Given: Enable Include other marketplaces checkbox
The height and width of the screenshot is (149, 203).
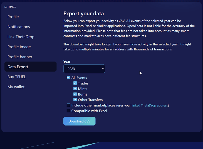Looking at the screenshot, I should coord(68,105).
